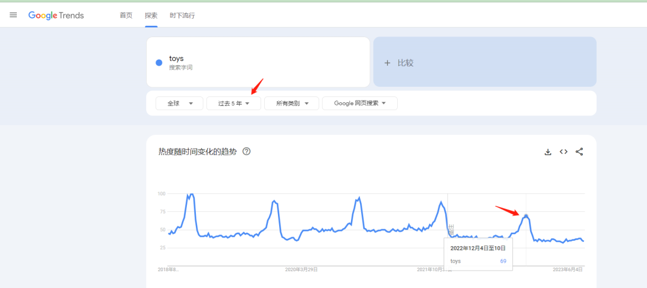Image resolution: width=647 pixels, height=288 pixels.
Task: Open the hamburger main menu
Action: (13, 15)
